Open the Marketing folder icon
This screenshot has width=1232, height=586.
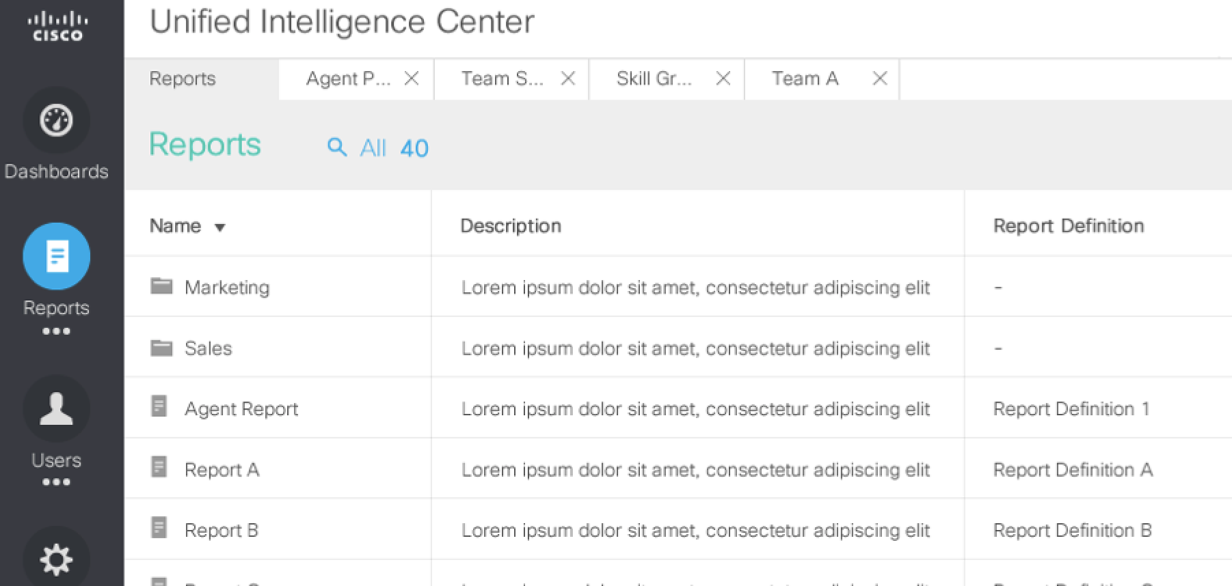tap(161, 286)
